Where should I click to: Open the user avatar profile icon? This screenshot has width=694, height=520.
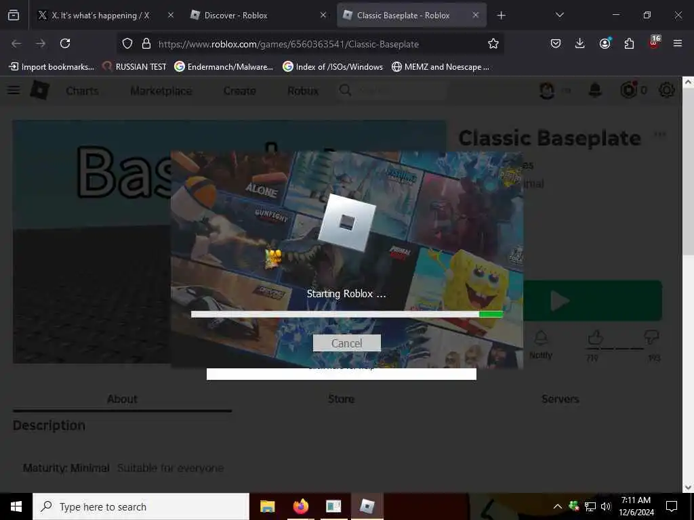click(x=547, y=91)
